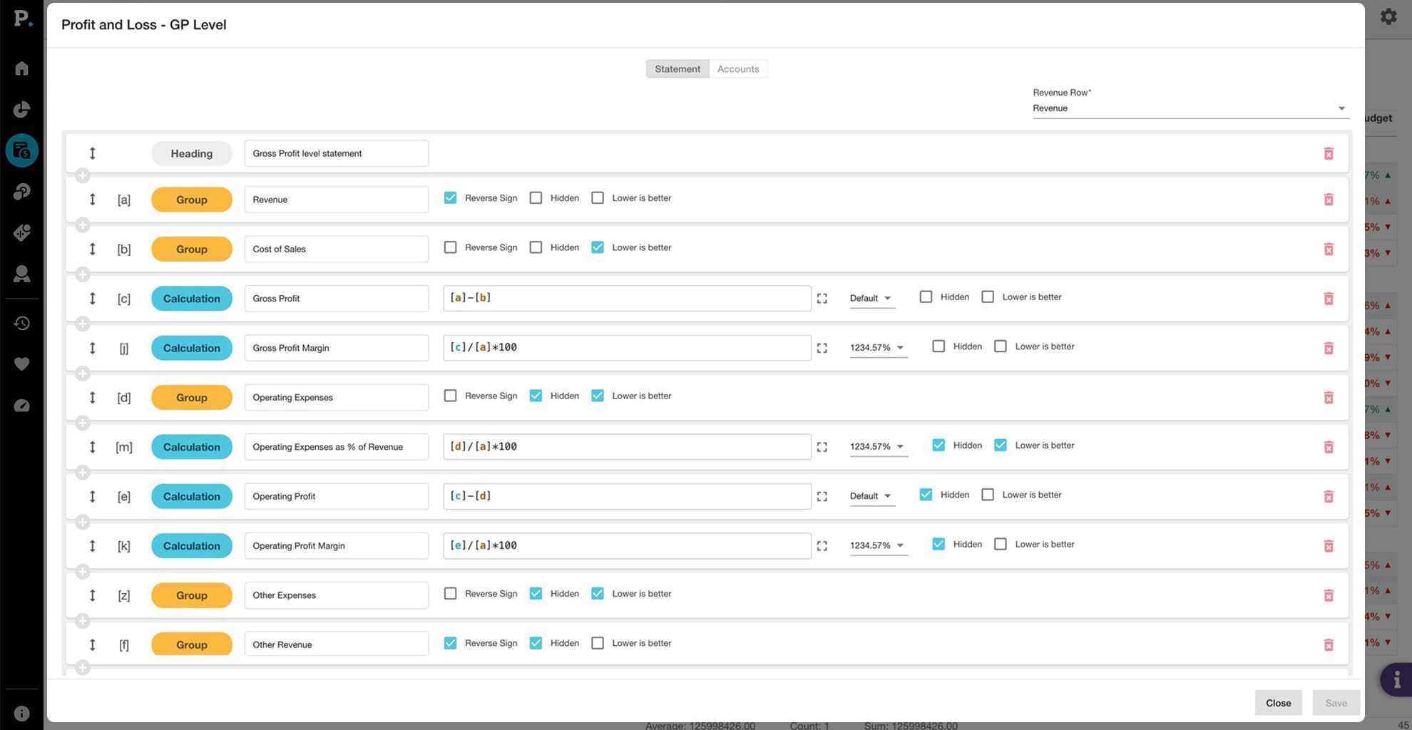Click the Close button

click(1277, 703)
